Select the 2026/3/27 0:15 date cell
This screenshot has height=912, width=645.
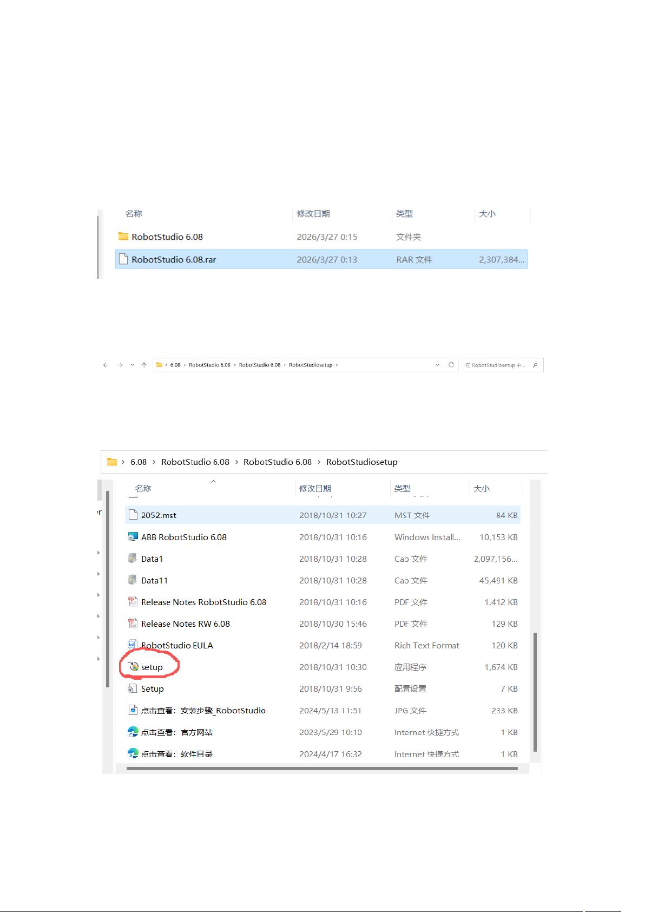pos(327,237)
